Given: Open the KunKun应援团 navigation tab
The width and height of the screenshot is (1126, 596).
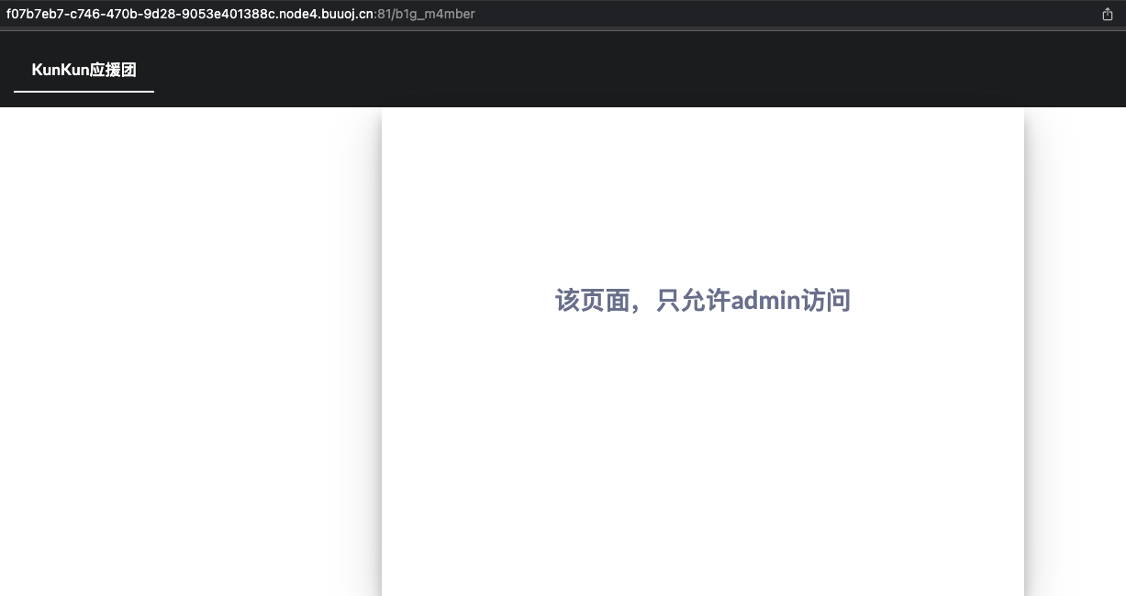Looking at the screenshot, I should pyautogui.click(x=84, y=70).
